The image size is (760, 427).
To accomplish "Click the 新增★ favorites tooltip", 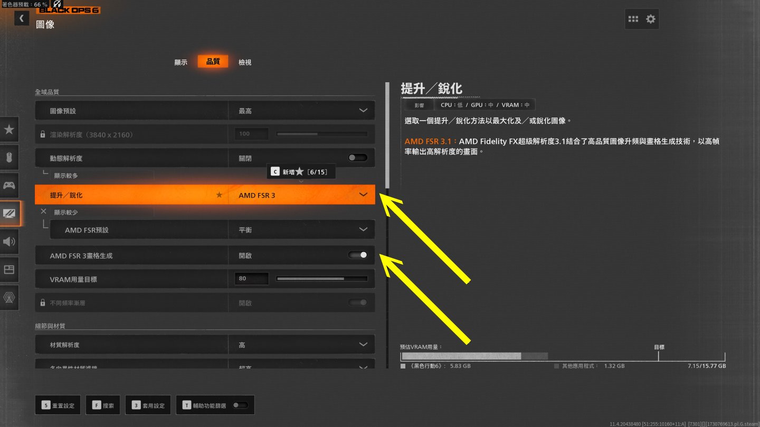I will point(301,172).
